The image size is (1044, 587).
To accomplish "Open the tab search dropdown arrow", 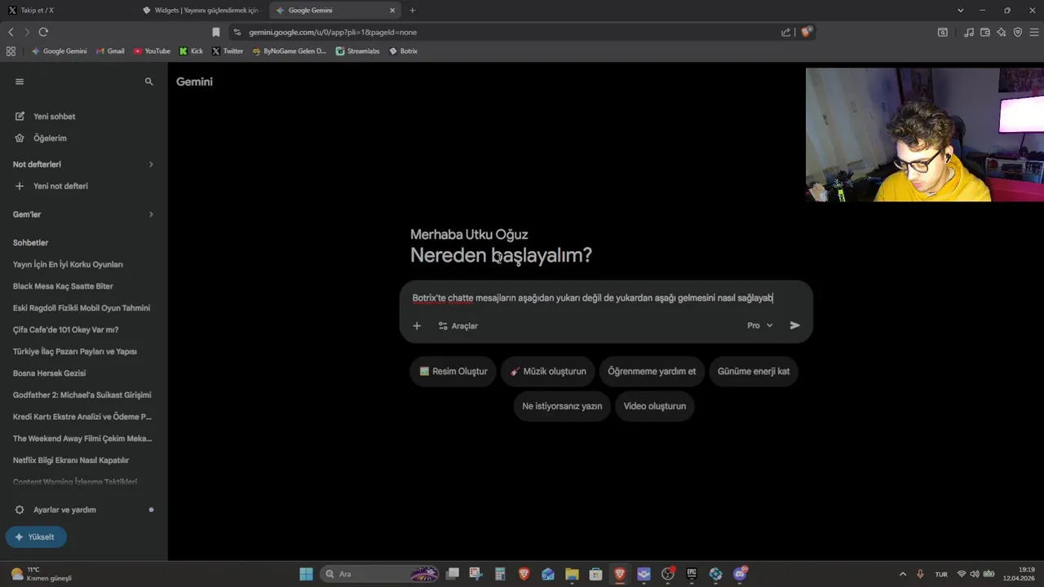I will coord(960,11).
